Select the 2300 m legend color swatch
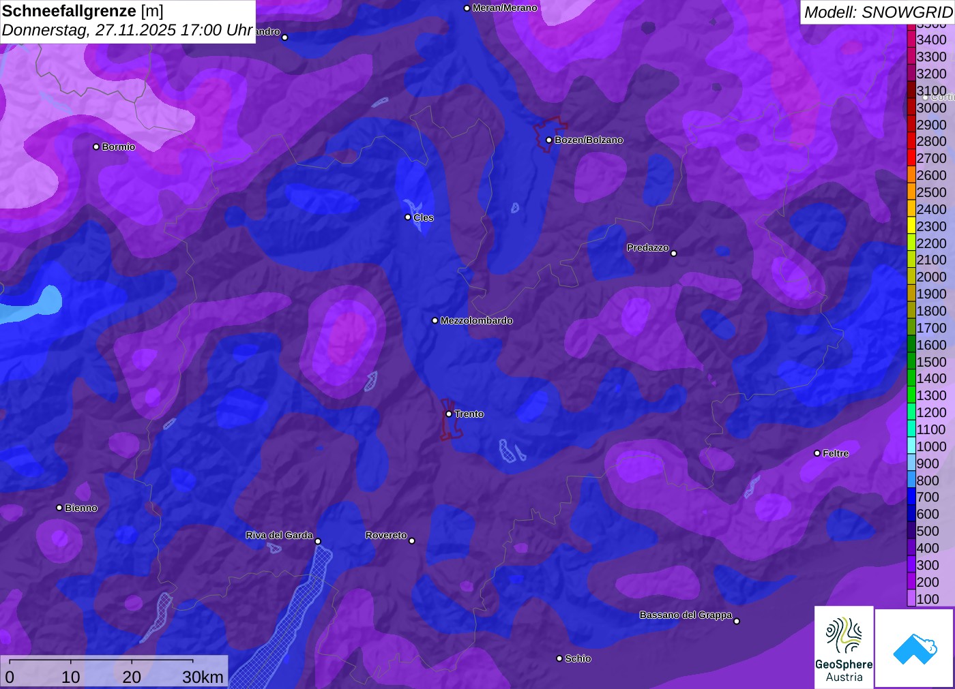955x689 pixels. click(x=911, y=226)
